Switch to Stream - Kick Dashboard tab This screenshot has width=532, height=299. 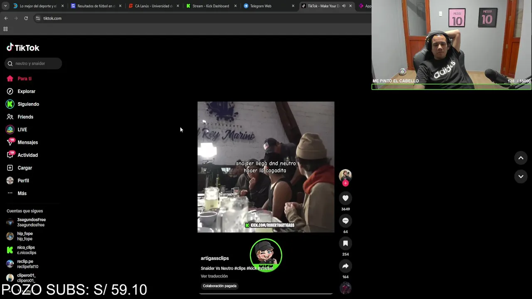pyautogui.click(x=211, y=6)
